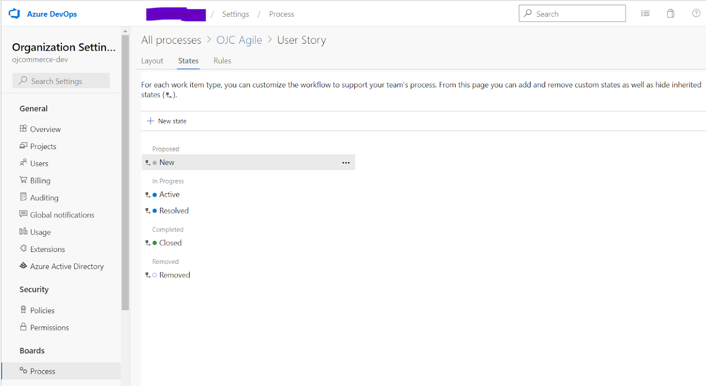Open Extensions settings

[x=48, y=249]
